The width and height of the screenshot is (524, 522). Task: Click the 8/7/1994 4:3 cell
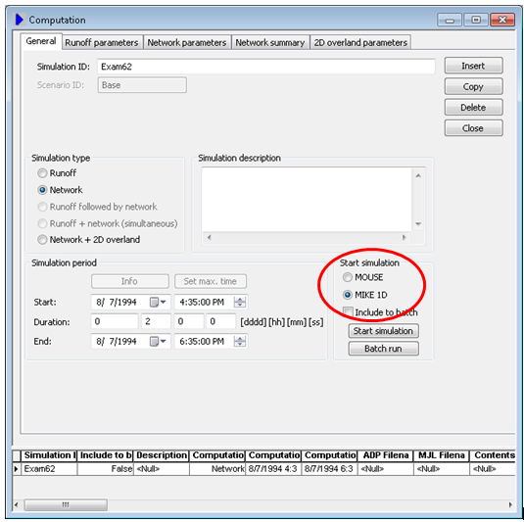tap(273, 469)
